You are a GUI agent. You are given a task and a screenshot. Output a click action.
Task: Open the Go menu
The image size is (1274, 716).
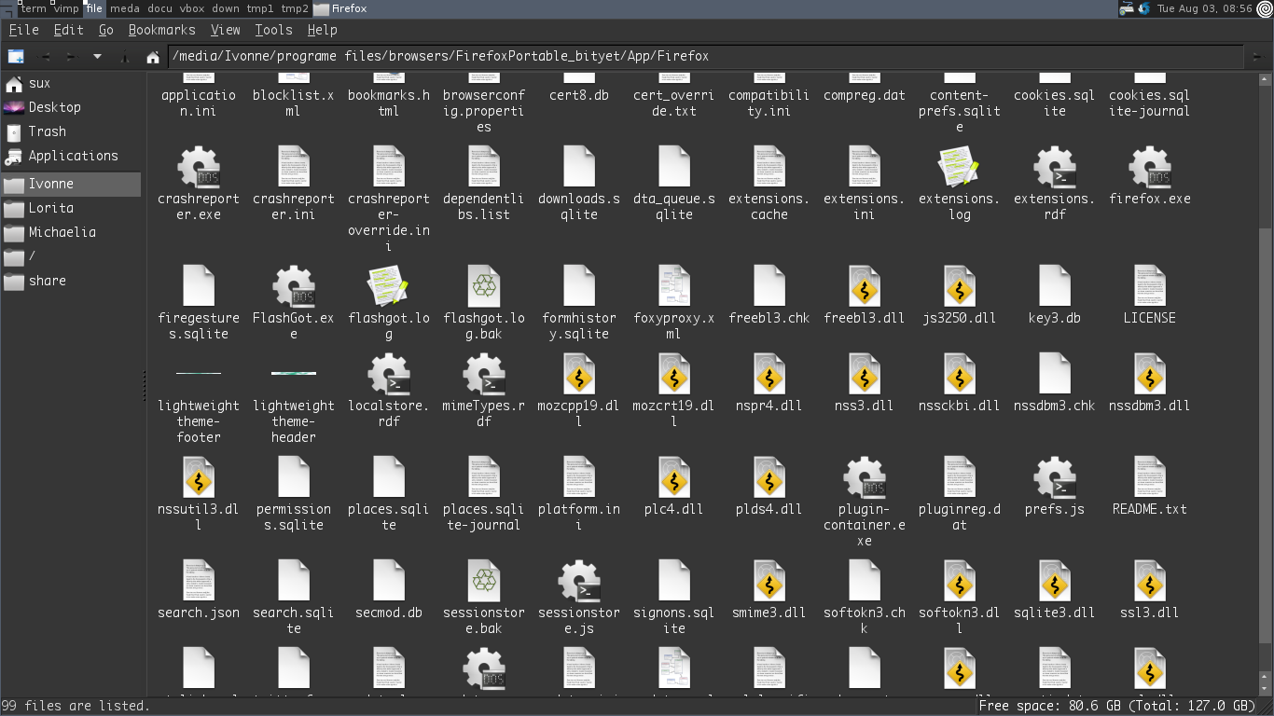[x=106, y=30]
